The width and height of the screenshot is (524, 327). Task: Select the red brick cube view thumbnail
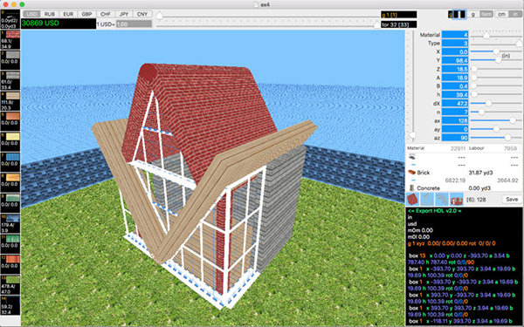click(413, 199)
